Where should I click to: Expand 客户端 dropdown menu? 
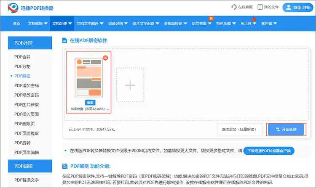click(x=269, y=24)
